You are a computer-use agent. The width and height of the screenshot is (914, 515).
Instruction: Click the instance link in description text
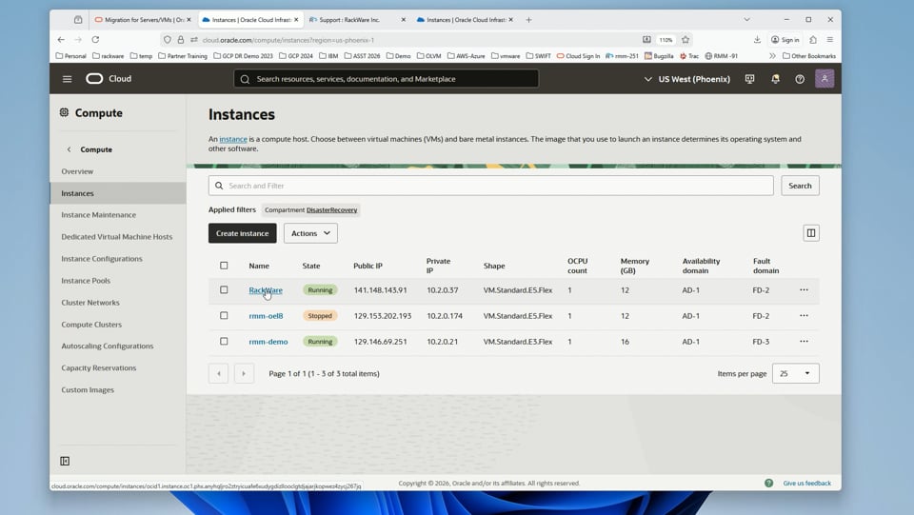click(233, 139)
